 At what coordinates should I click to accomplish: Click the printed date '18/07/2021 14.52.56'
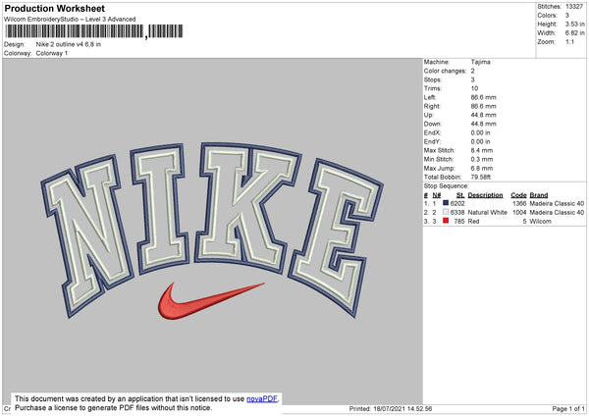coord(402,409)
